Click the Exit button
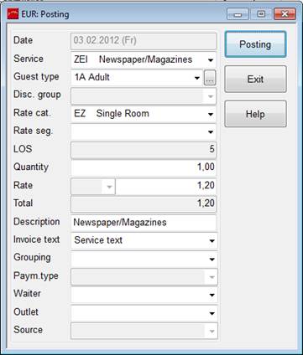 click(255, 80)
